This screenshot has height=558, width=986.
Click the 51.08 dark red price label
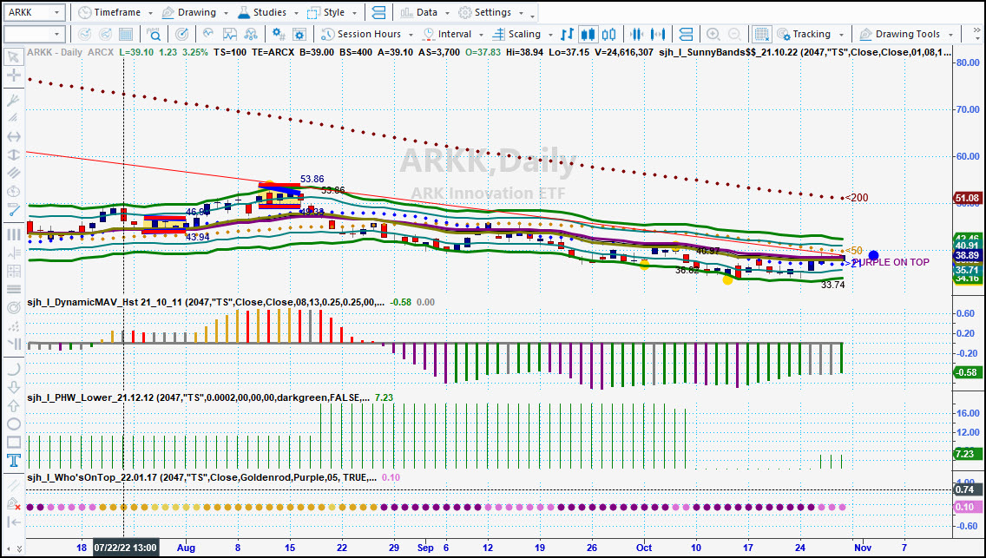(x=967, y=199)
